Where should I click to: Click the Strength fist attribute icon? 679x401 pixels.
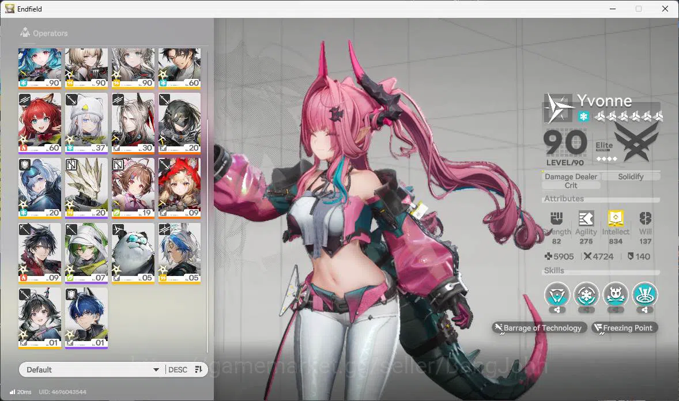point(556,219)
